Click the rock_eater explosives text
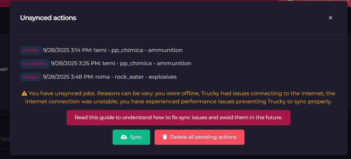 146,77
